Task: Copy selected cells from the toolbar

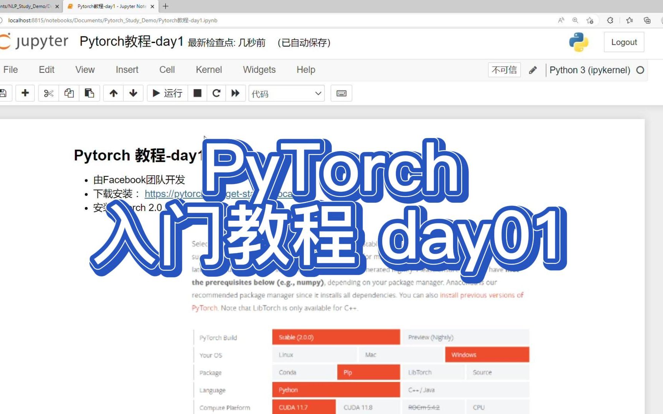Action: [x=69, y=93]
